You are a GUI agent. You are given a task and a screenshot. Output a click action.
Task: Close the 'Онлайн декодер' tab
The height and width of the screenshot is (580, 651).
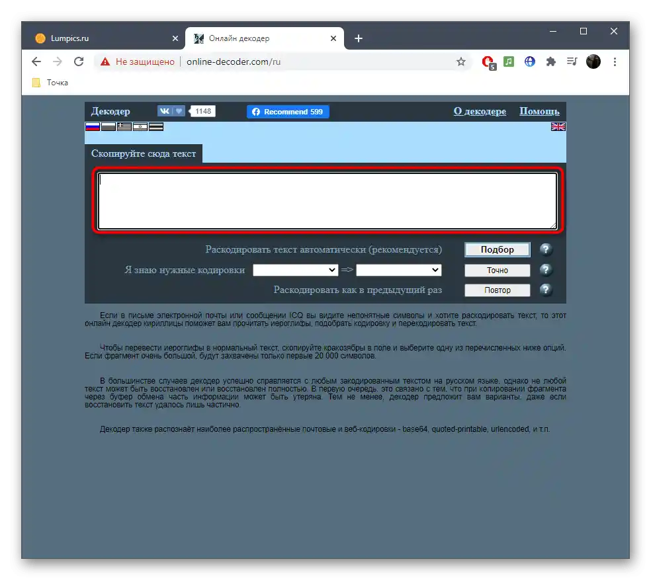tap(333, 38)
